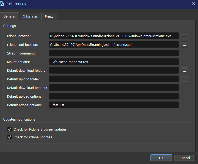Screen dimensions: 198x164
Task: Select the Default upload options field
Action: tap(114, 96)
